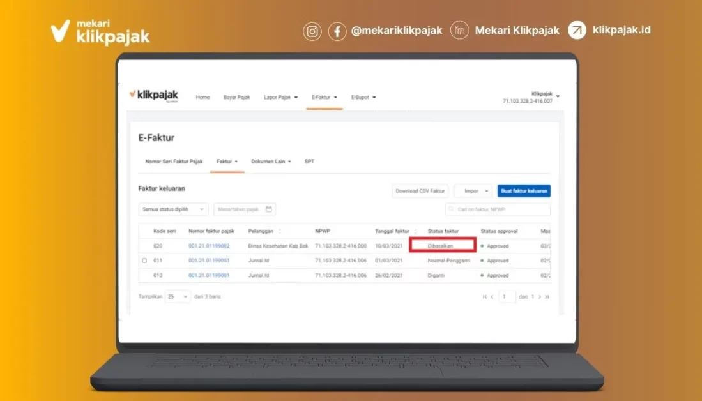
Task: Tick checkbox for row kode seri 011
Action: point(144,261)
